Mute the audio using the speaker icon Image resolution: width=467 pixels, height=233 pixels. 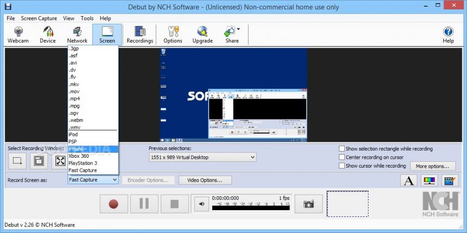201,204
